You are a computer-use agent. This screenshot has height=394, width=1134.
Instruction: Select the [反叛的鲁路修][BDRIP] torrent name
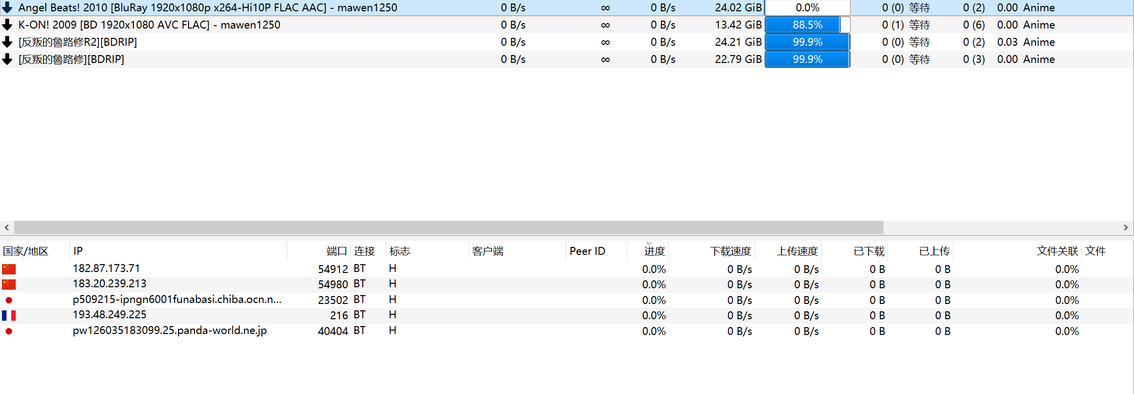coord(71,59)
